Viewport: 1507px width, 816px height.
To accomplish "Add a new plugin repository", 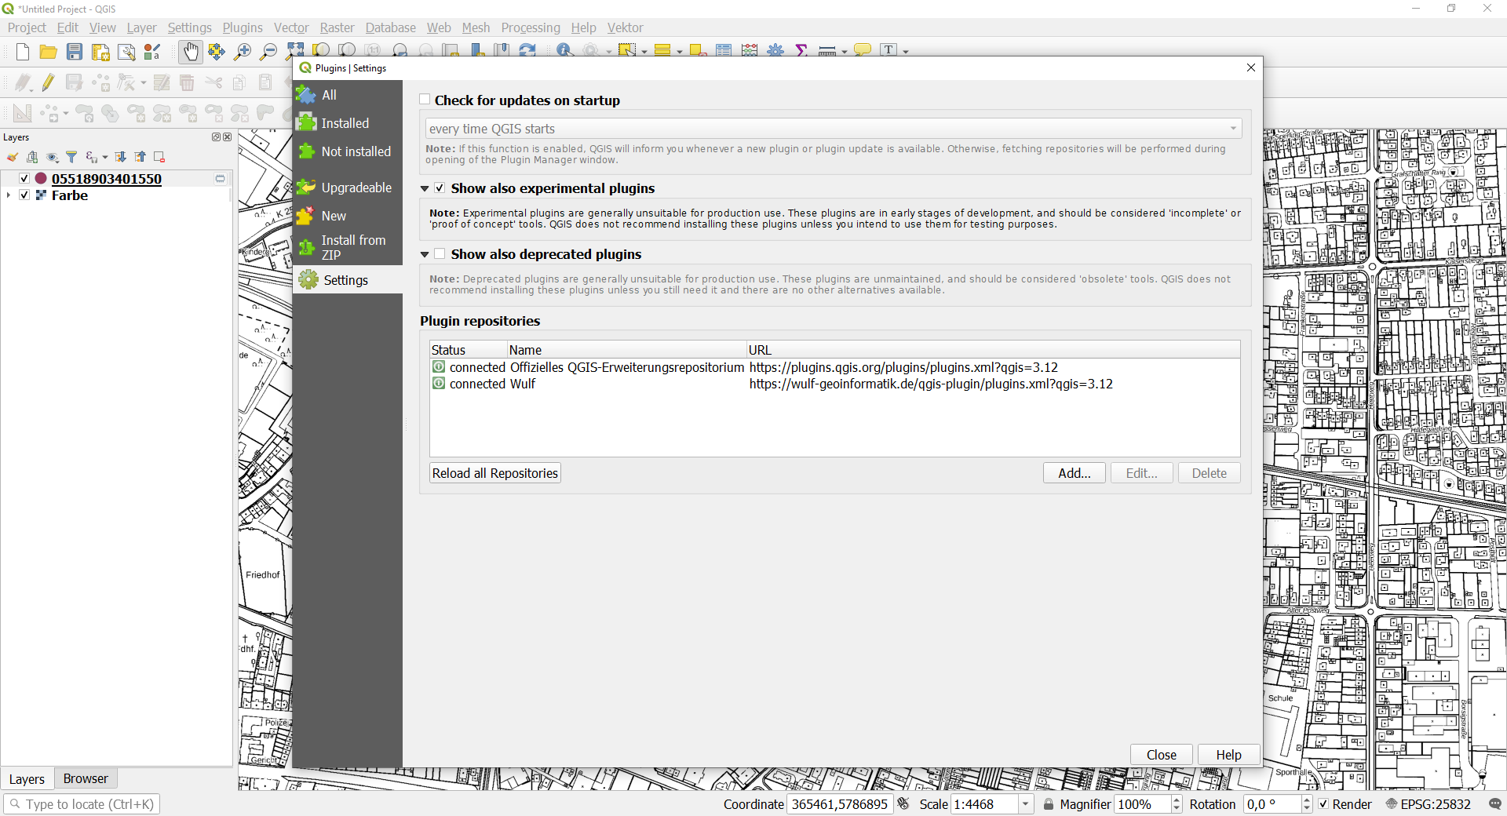I will (x=1073, y=473).
